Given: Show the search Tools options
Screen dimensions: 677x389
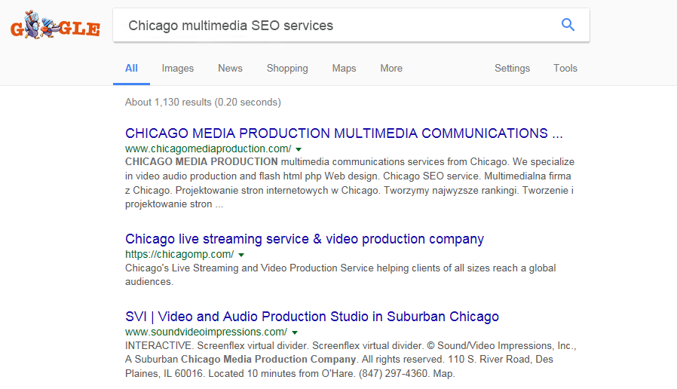Looking at the screenshot, I should coord(565,69).
